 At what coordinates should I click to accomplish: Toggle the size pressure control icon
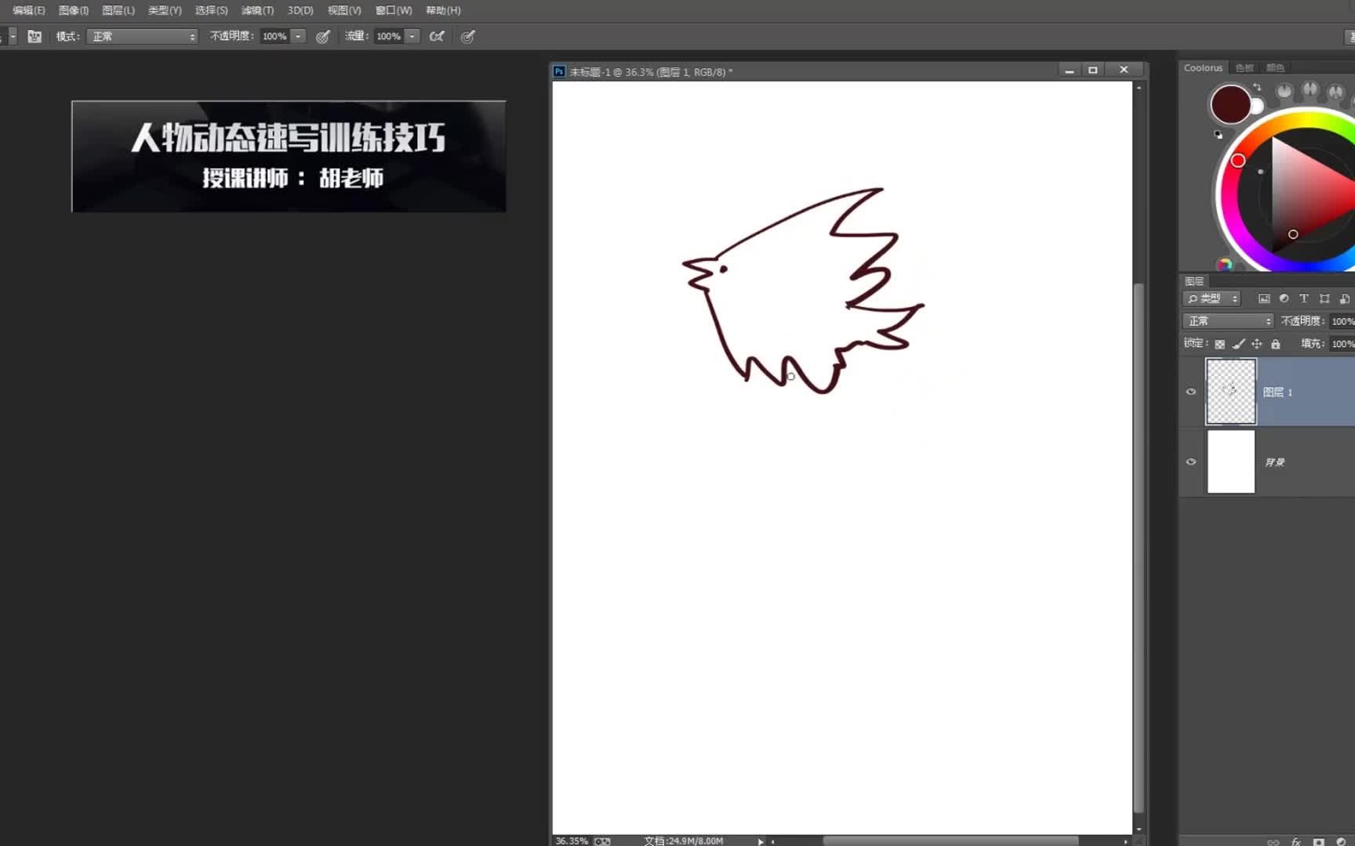coord(467,36)
